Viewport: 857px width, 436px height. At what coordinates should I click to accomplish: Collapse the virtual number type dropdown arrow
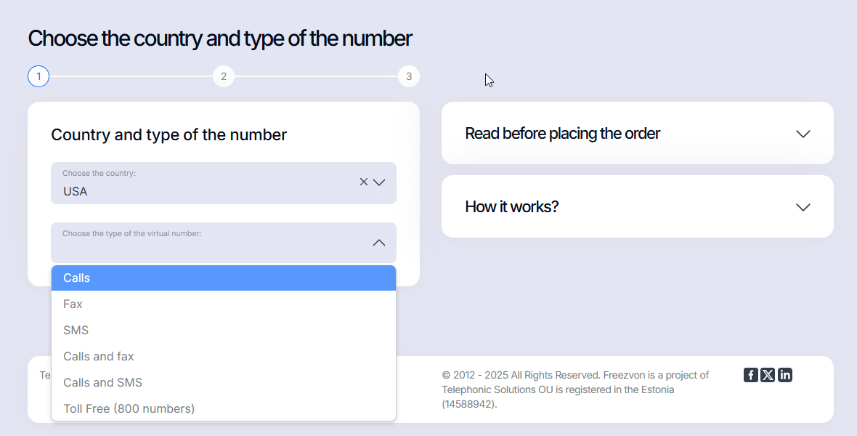click(x=379, y=243)
